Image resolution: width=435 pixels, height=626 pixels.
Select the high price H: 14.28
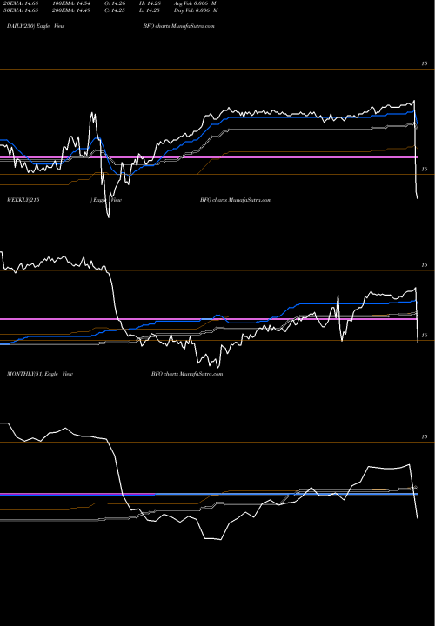pyautogui.click(x=149, y=3)
